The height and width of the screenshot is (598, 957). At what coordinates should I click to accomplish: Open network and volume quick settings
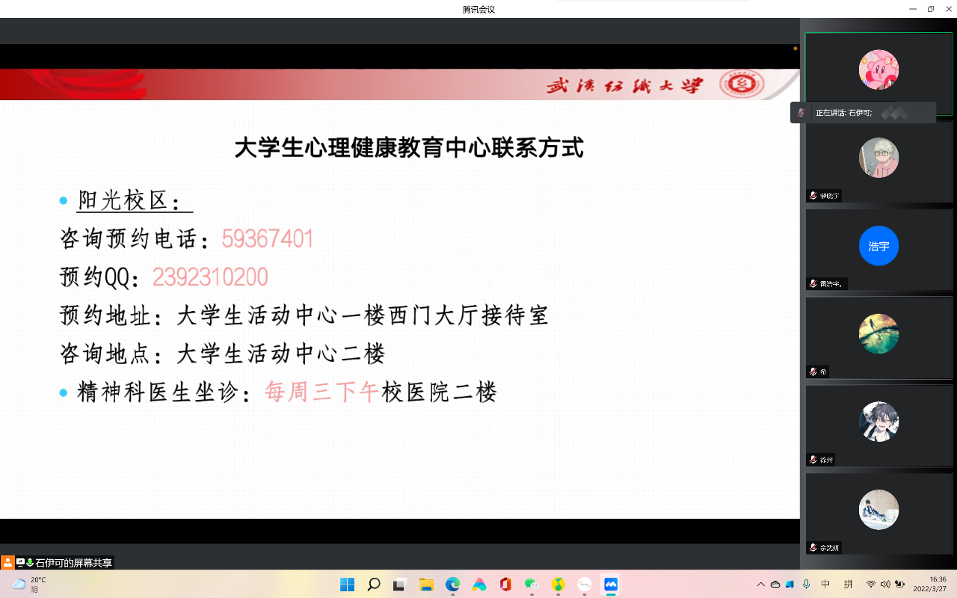tap(885, 584)
